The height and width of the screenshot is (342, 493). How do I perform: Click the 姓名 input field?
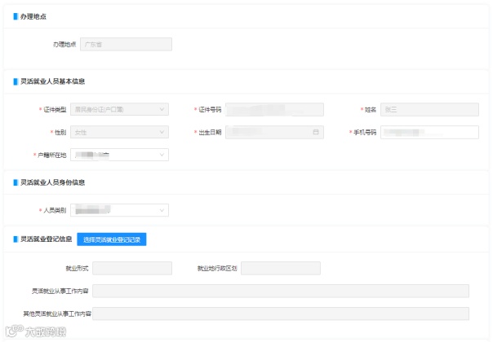(x=429, y=109)
